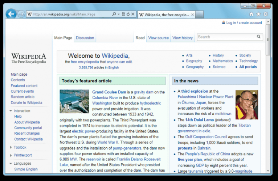Viewport: 278px width, 181px height.
Task: Click All portals link
Action: [x=248, y=67]
